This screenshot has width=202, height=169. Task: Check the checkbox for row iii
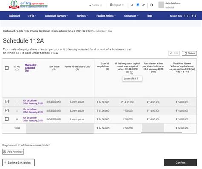[6, 119]
